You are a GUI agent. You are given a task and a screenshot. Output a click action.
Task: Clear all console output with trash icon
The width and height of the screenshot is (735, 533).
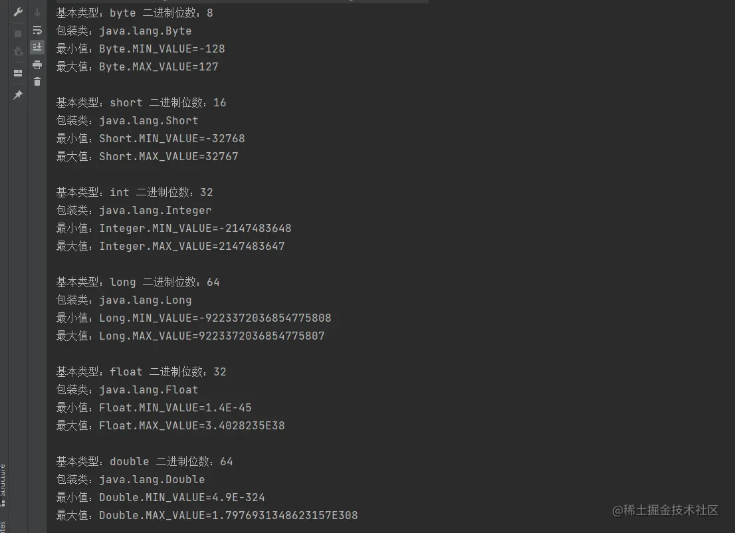point(37,82)
